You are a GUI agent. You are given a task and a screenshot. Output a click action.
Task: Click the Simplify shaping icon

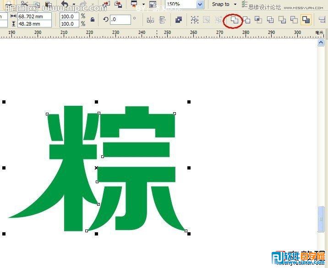pyautogui.click(x=270, y=20)
